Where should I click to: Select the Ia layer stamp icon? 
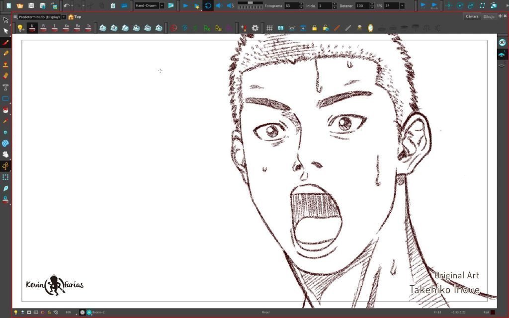(88, 28)
